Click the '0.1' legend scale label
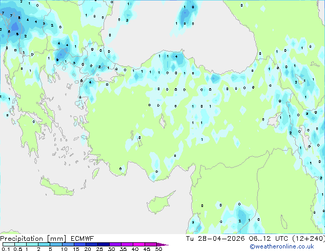The width and height of the screenshot is (325, 251). click(x=6, y=249)
